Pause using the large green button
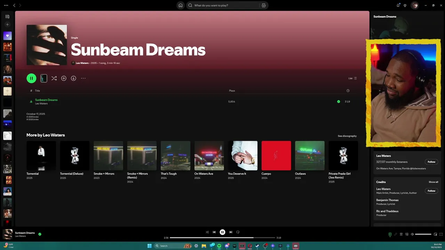The image size is (445, 250). tap(31, 78)
